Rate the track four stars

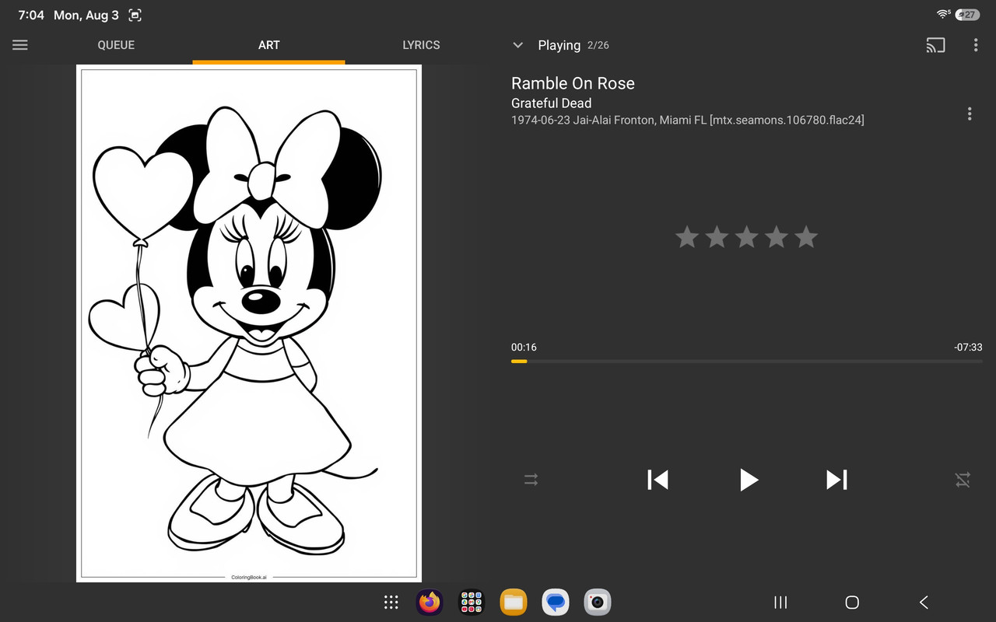point(777,237)
